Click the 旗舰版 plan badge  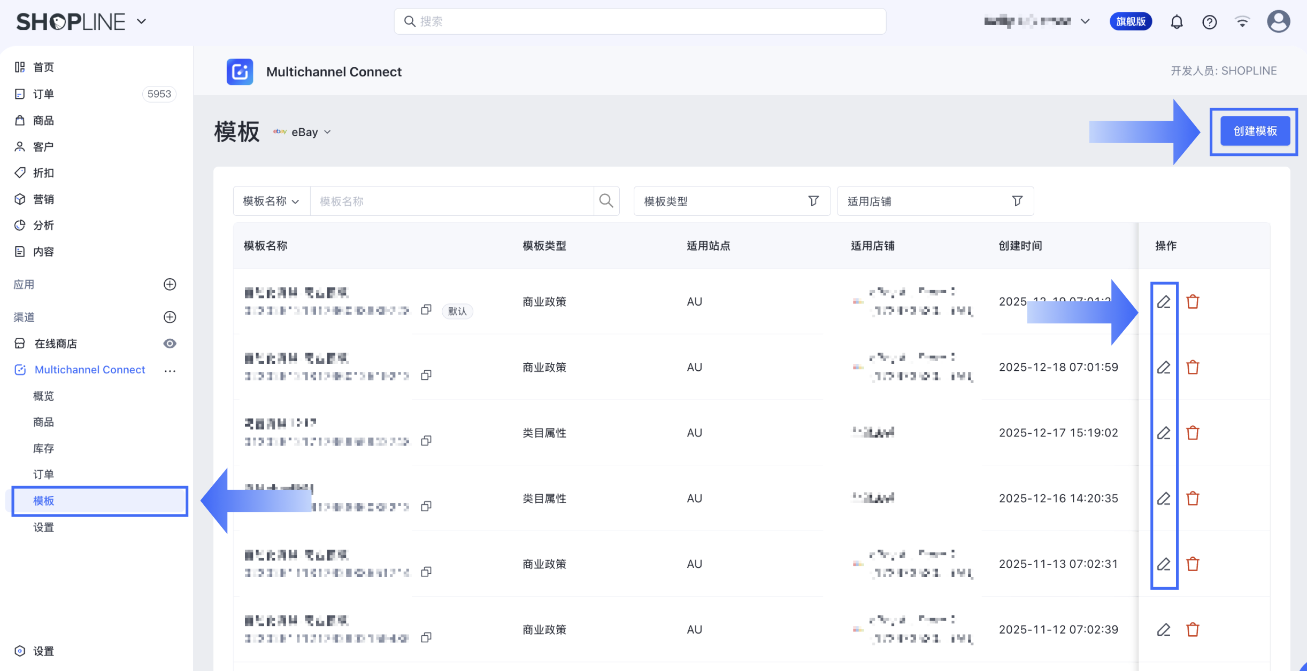(1131, 21)
